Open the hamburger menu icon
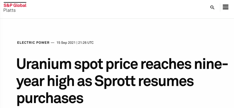 tap(226, 7)
